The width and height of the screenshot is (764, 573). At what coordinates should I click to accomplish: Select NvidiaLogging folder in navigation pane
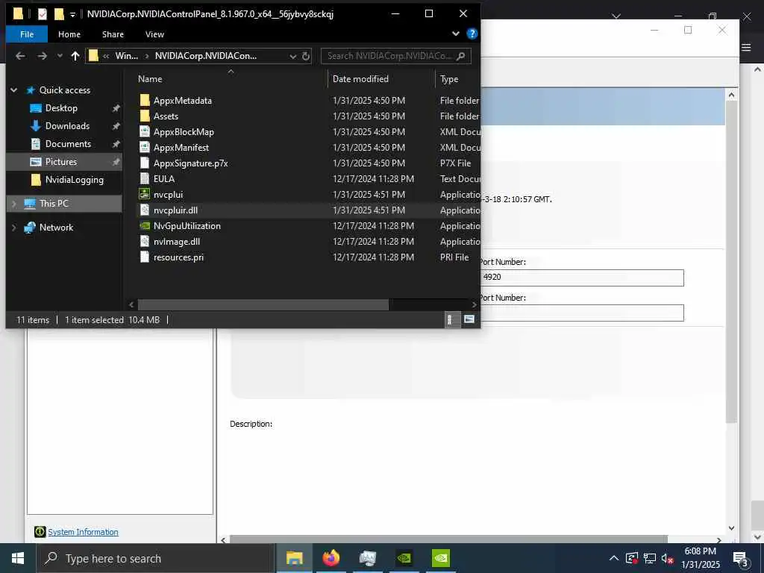pyautogui.click(x=74, y=180)
